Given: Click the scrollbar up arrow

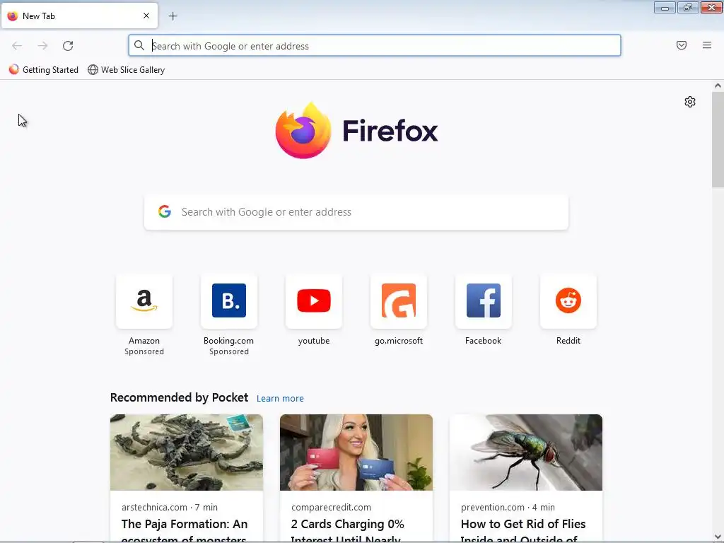Looking at the screenshot, I should pyautogui.click(x=718, y=86).
